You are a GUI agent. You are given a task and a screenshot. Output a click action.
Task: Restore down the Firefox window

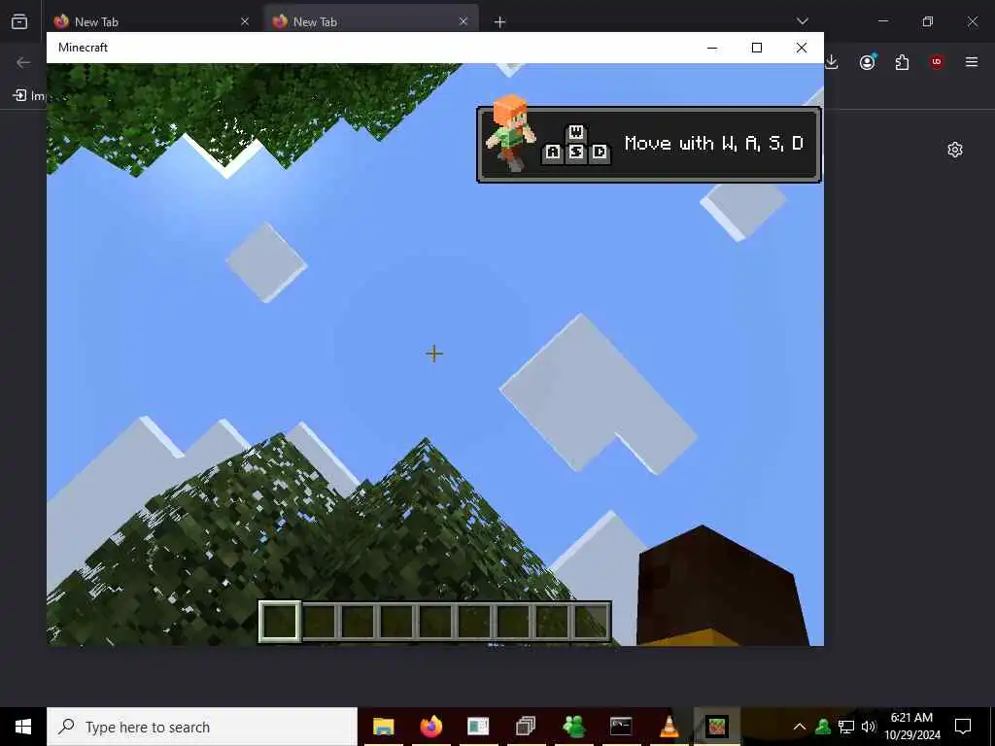[928, 21]
